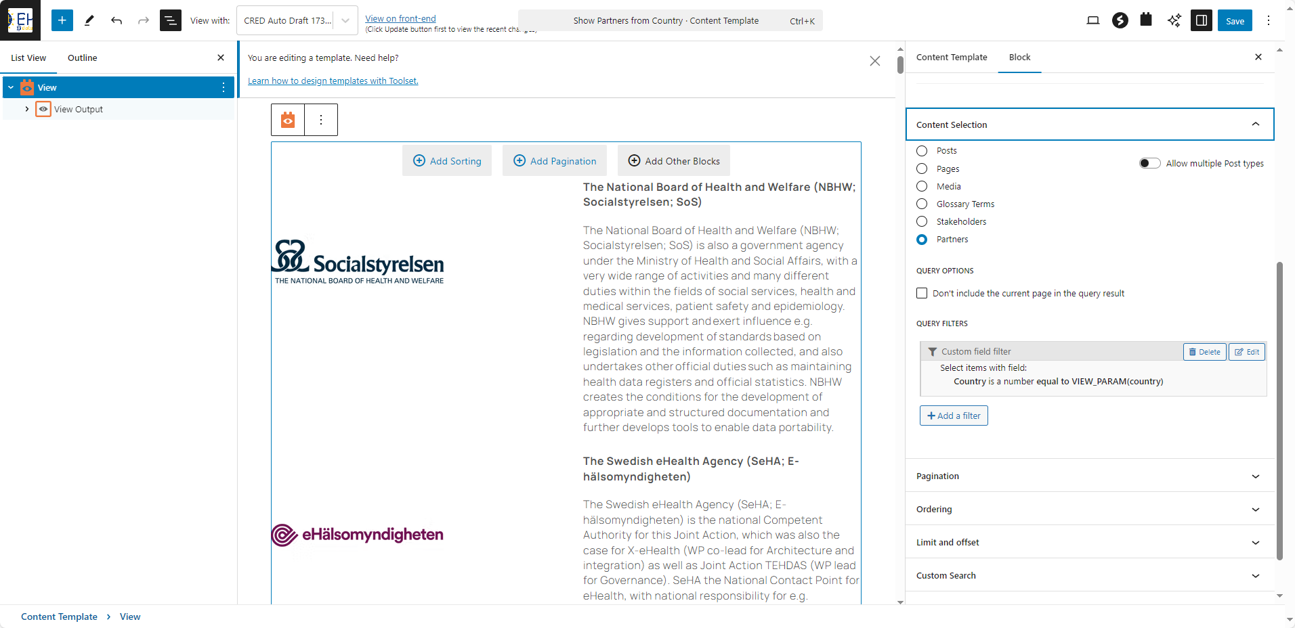The width and height of the screenshot is (1295, 628).
Task: Expand the Limit and offset panel
Action: click(x=1090, y=542)
